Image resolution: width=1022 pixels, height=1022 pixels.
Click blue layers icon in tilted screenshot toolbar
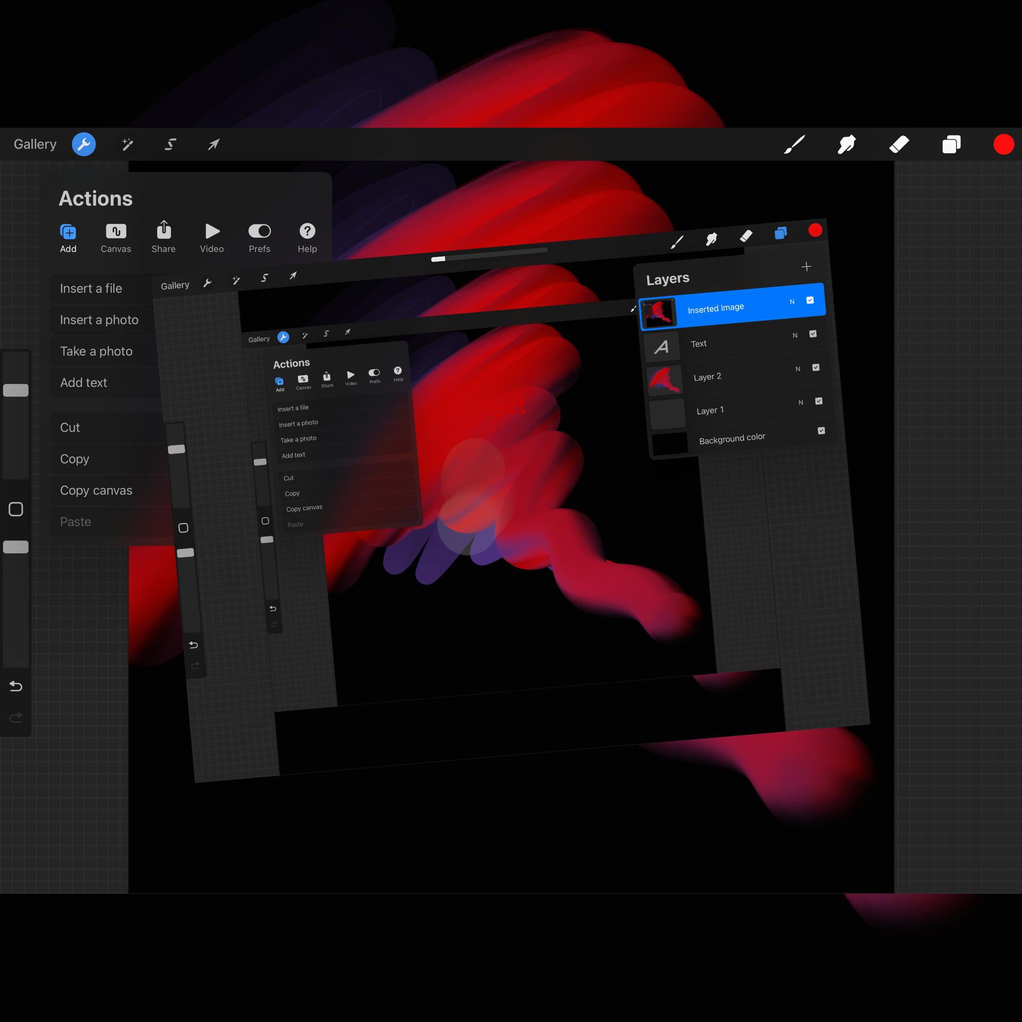781,233
